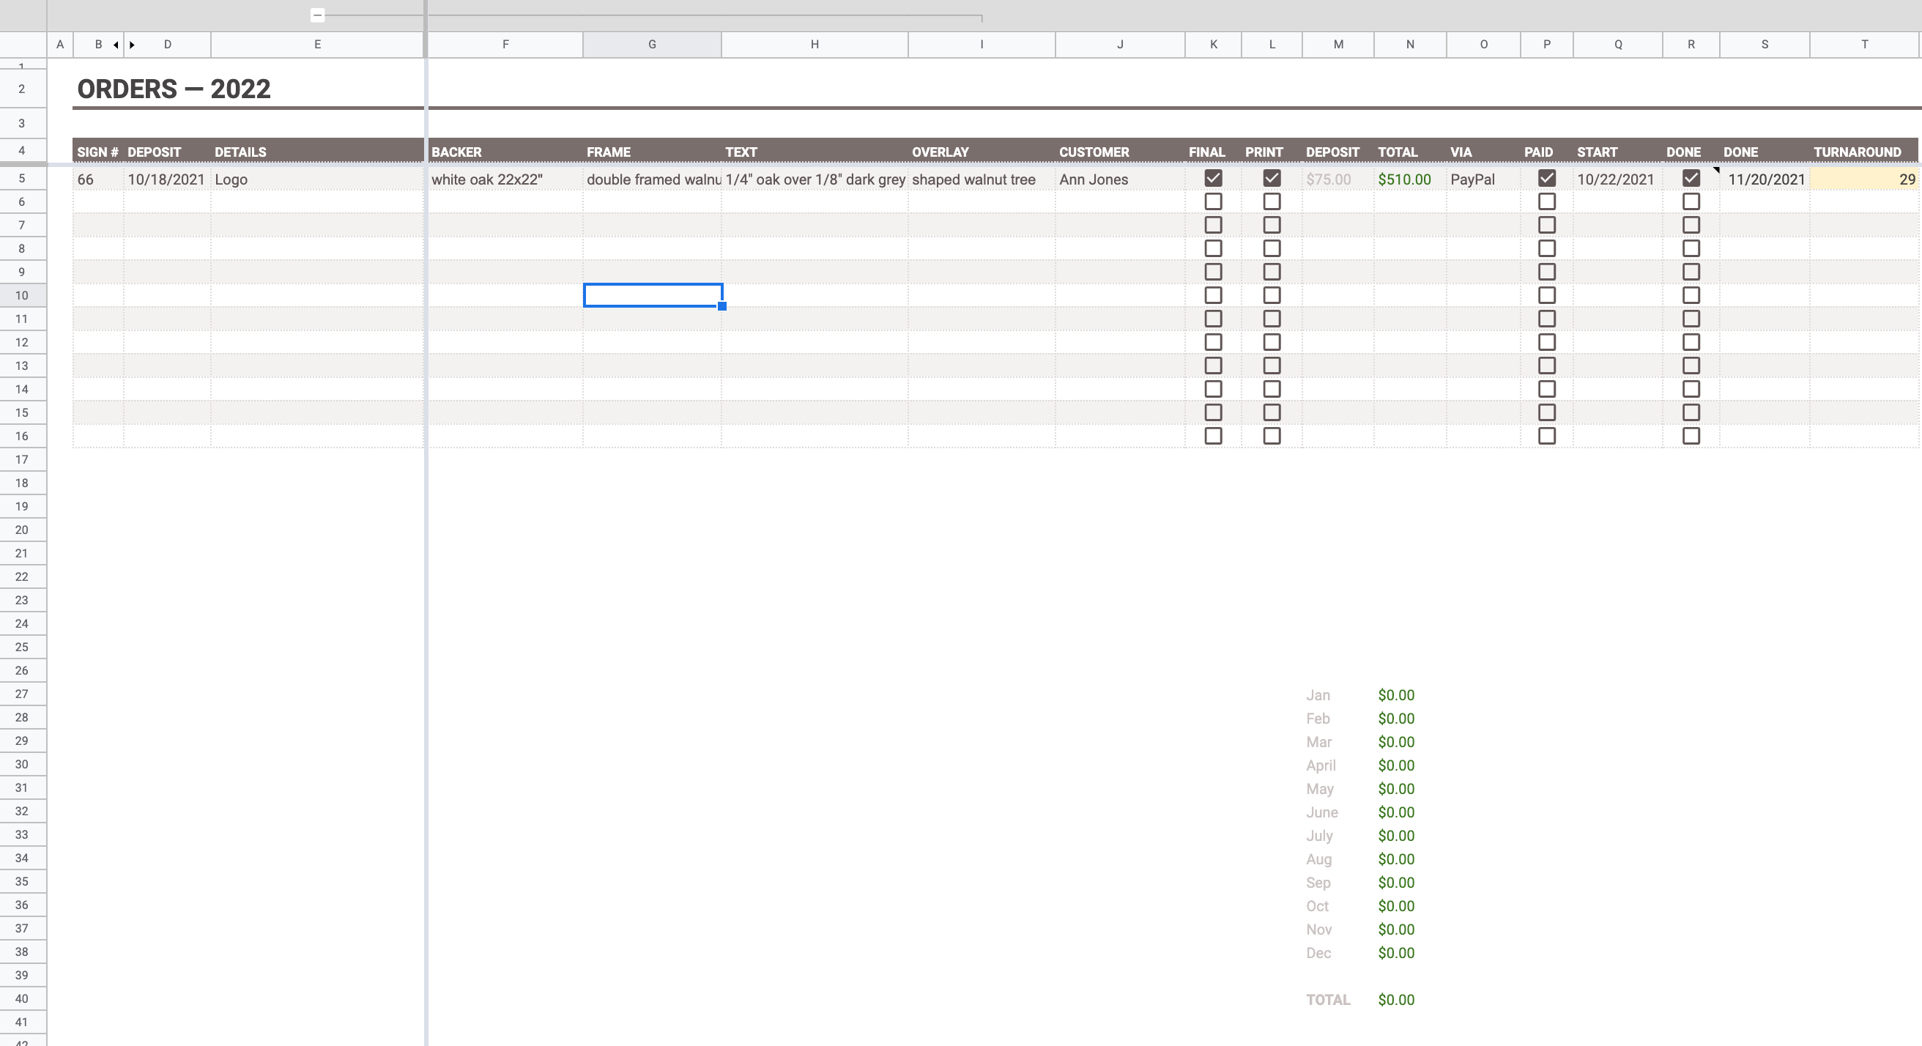1922x1046 pixels.
Task: Uncheck the DONE checkbox in row 5
Action: [x=1690, y=178]
